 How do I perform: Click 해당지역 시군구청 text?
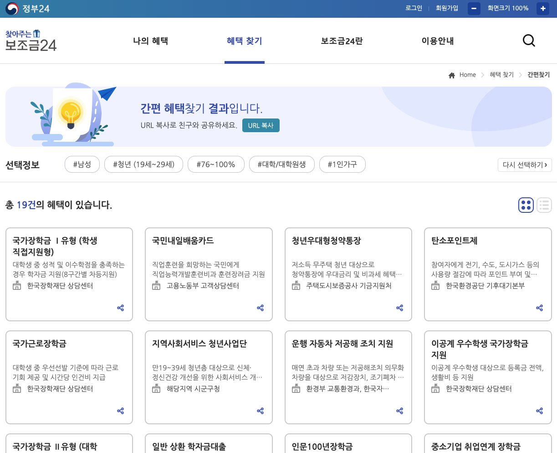pyautogui.click(x=193, y=389)
